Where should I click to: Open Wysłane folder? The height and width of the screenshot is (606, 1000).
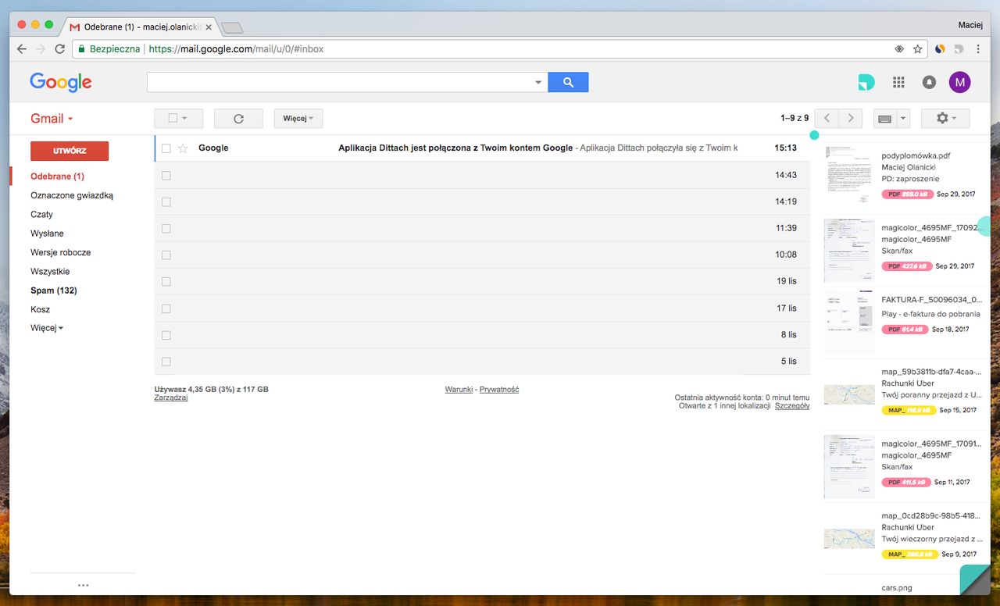pyautogui.click(x=47, y=233)
